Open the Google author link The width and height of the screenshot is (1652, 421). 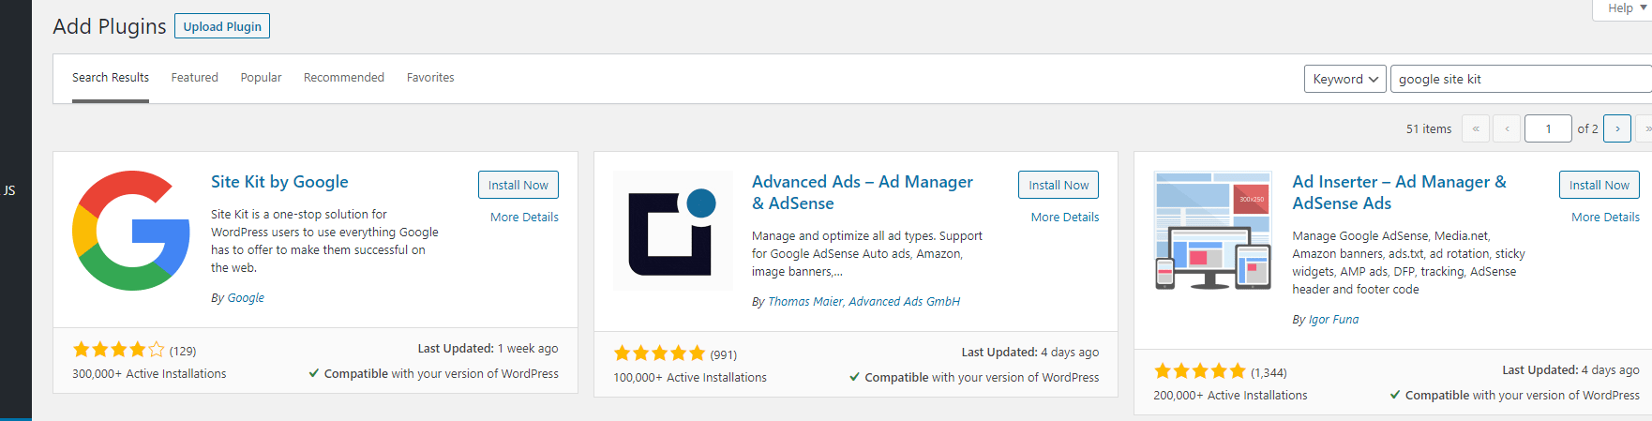pos(246,298)
